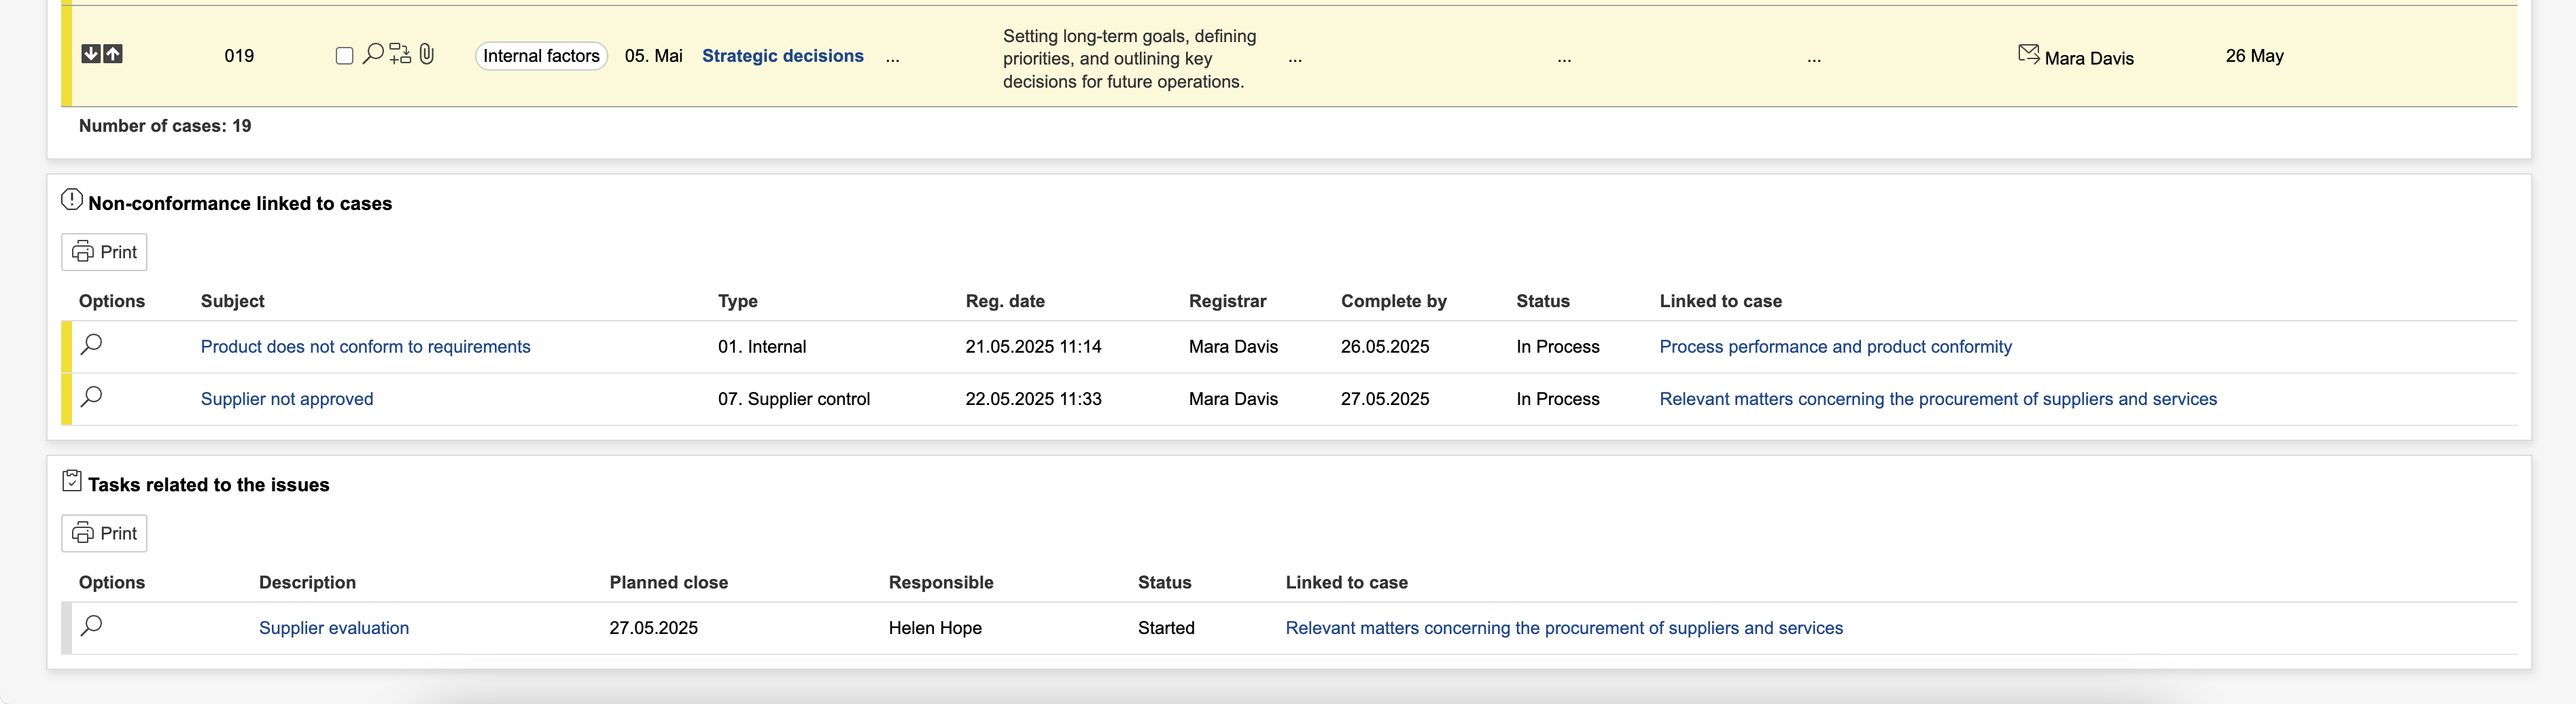View details of Supplier not approved row
Image resolution: width=2576 pixels, height=704 pixels.
[x=92, y=397]
